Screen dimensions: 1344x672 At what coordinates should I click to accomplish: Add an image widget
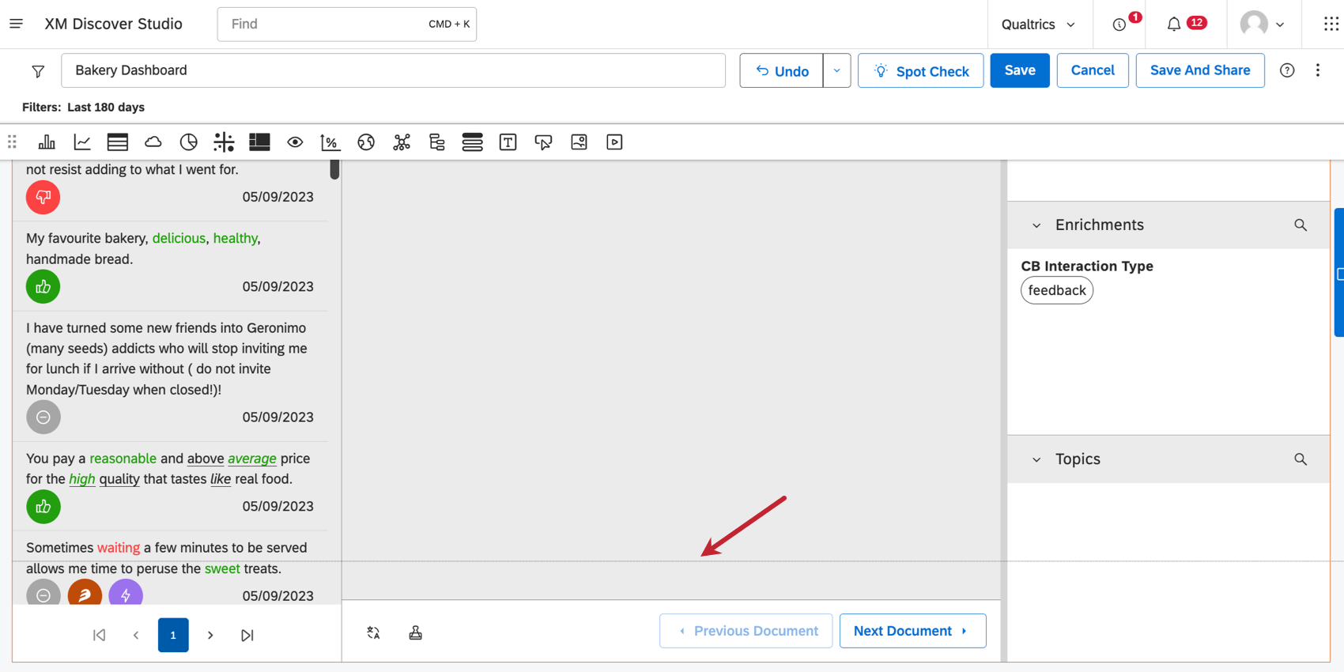(579, 142)
